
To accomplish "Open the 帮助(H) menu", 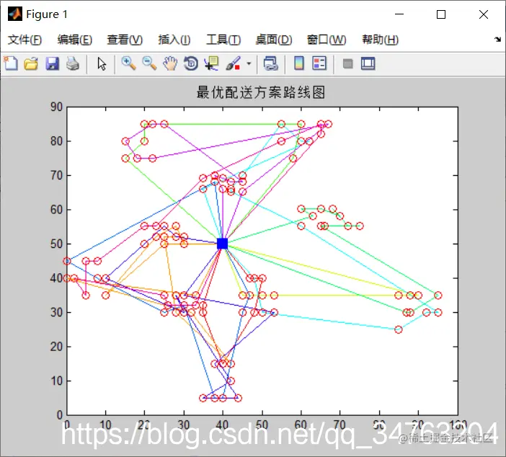I will (x=380, y=40).
